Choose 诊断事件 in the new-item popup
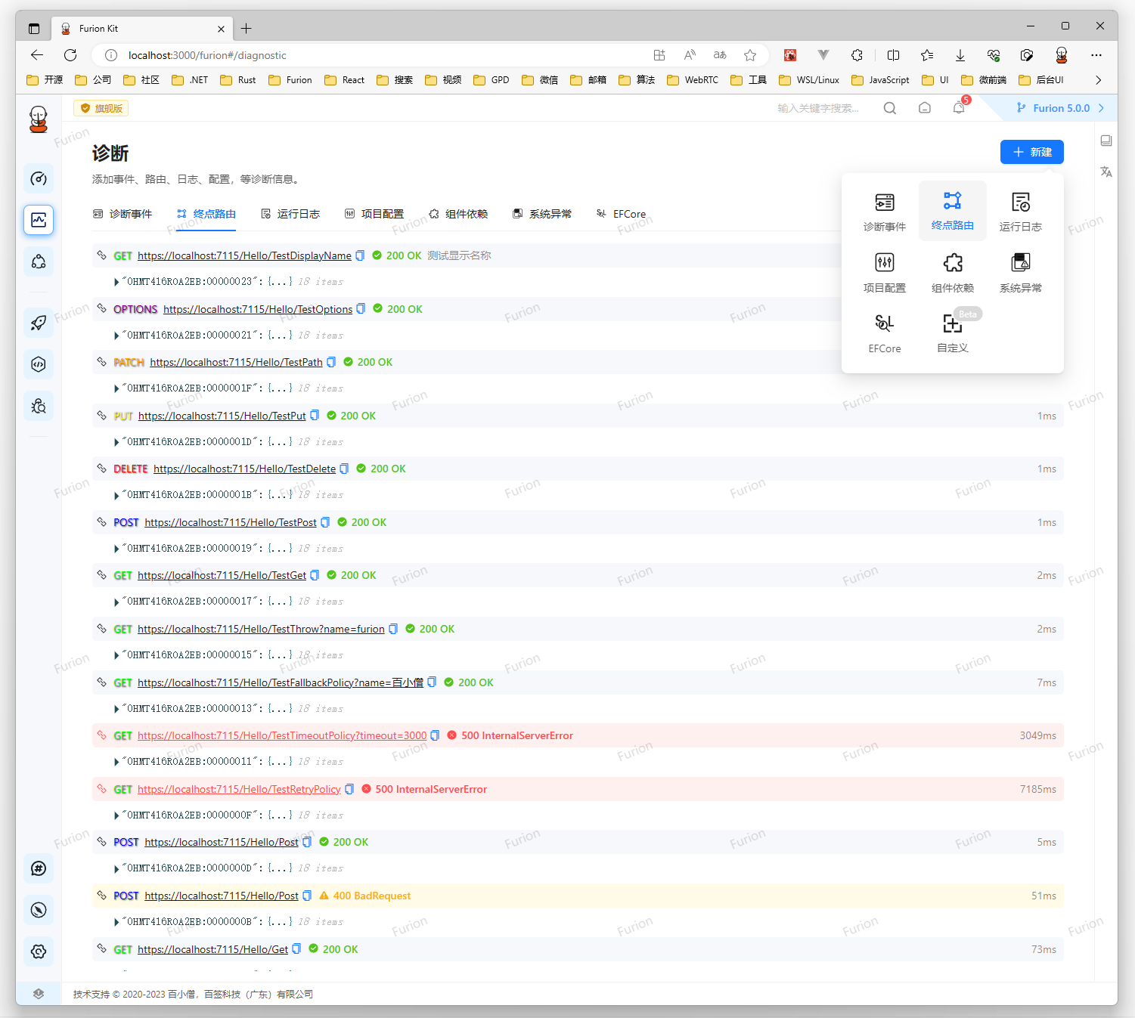 pos(885,212)
